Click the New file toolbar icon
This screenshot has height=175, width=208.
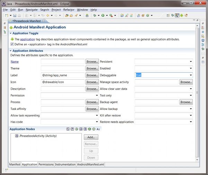(x=7, y=16)
